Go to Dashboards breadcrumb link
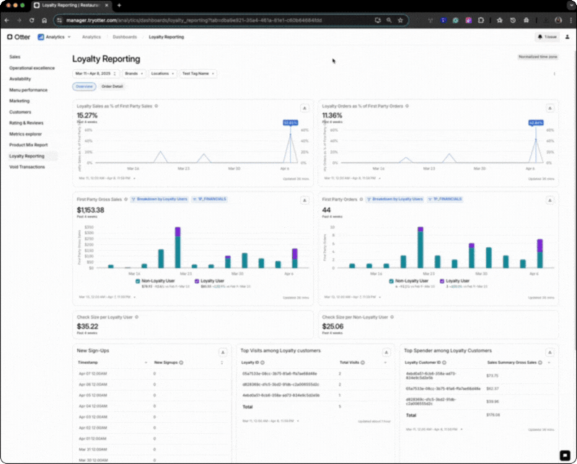This screenshot has height=464, width=577. point(125,36)
